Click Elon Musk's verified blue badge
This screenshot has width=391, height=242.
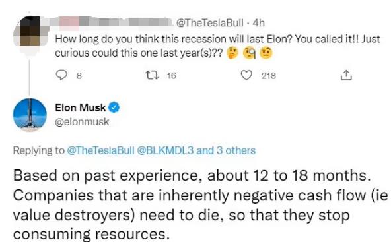click(x=114, y=107)
